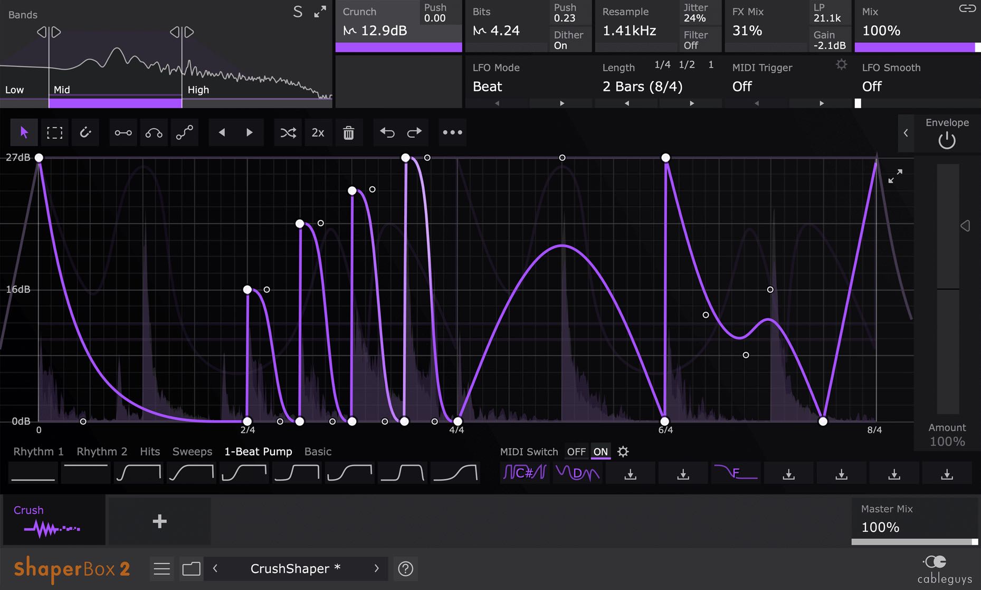
Task: Click the randomize shuffle icon
Action: (x=288, y=132)
